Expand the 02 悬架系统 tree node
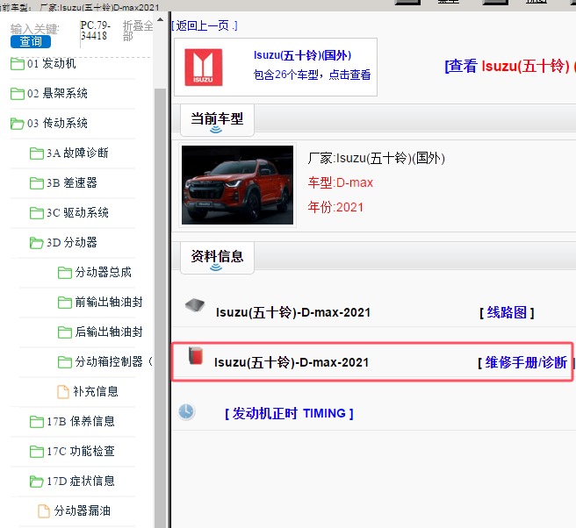Image resolution: width=576 pixels, height=528 pixels. [57, 94]
